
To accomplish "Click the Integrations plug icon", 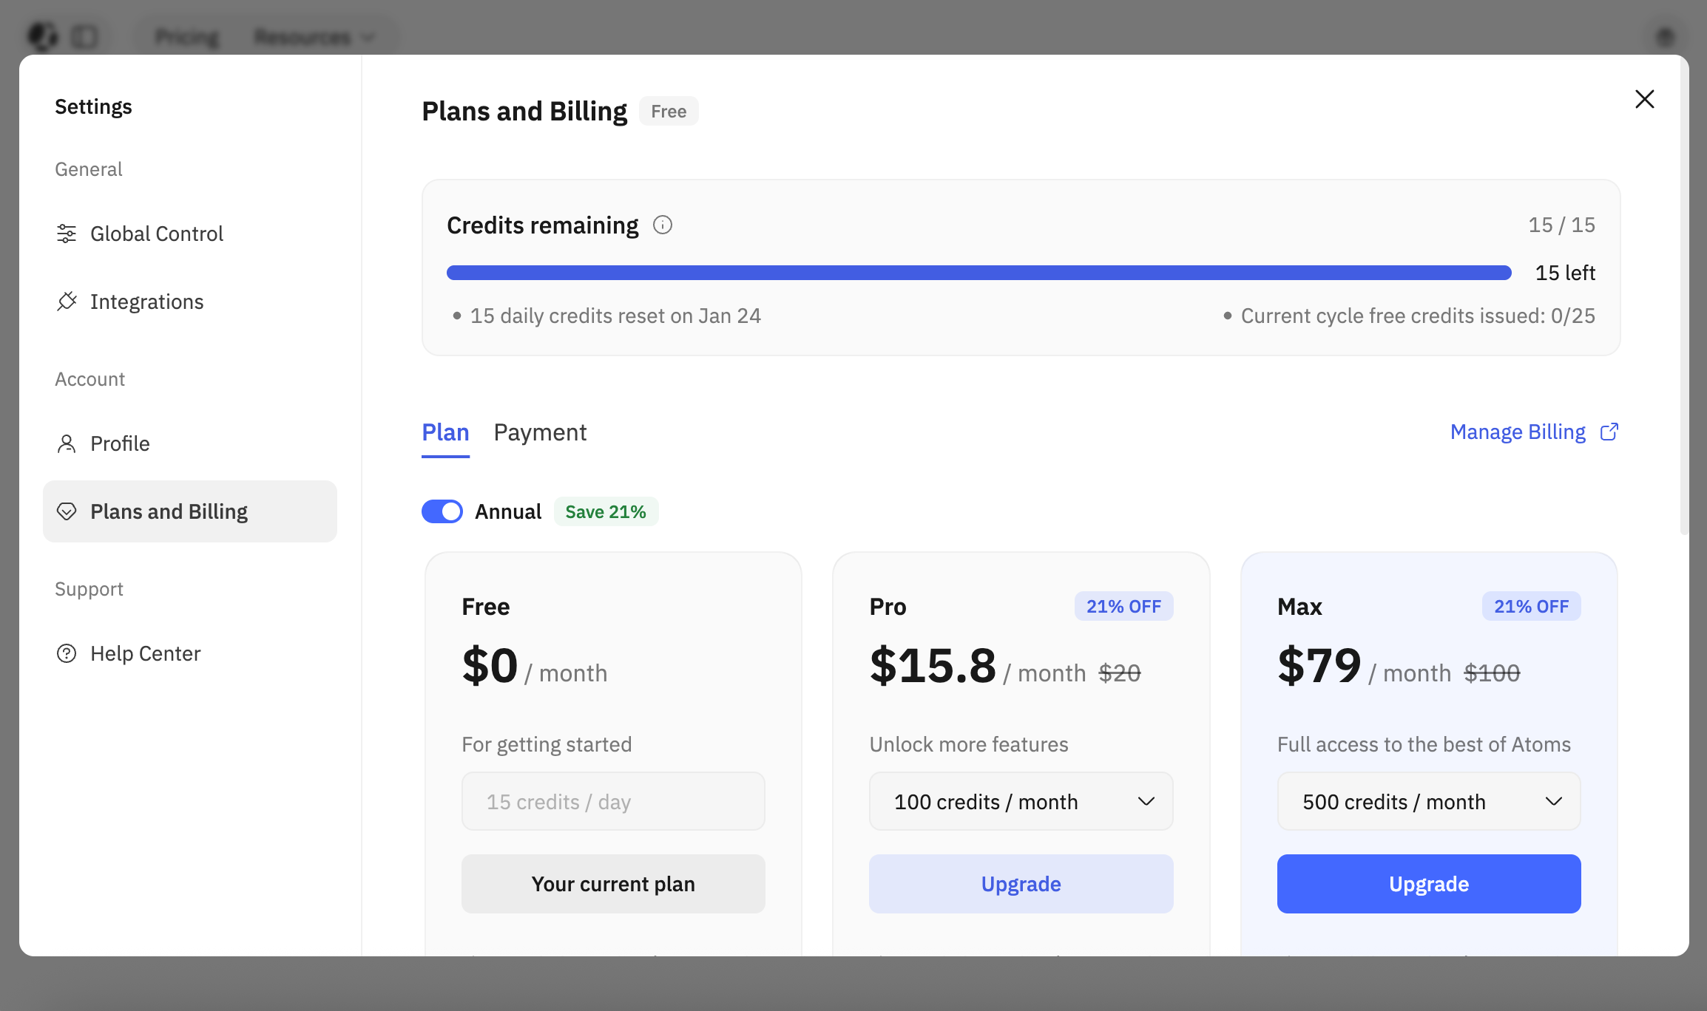I will 67,302.
